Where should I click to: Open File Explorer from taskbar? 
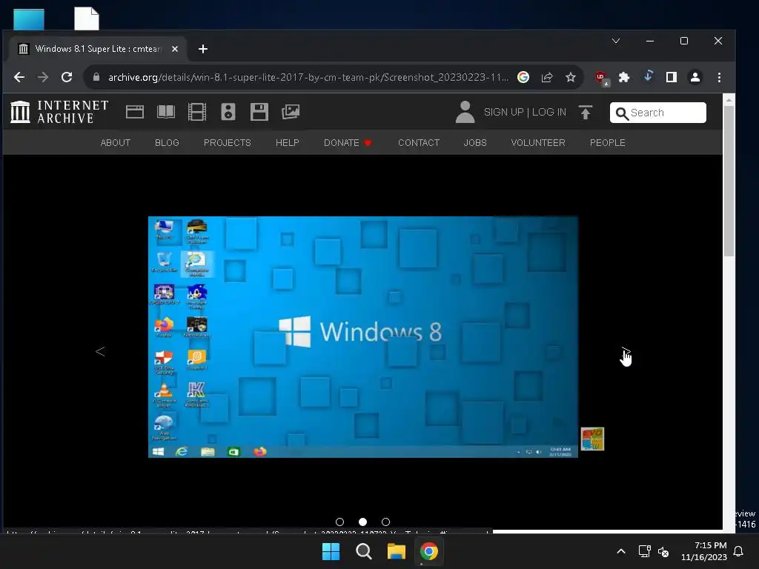tap(396, 551)
